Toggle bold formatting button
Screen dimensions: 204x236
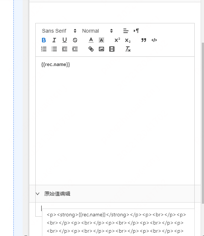point(44,40)
